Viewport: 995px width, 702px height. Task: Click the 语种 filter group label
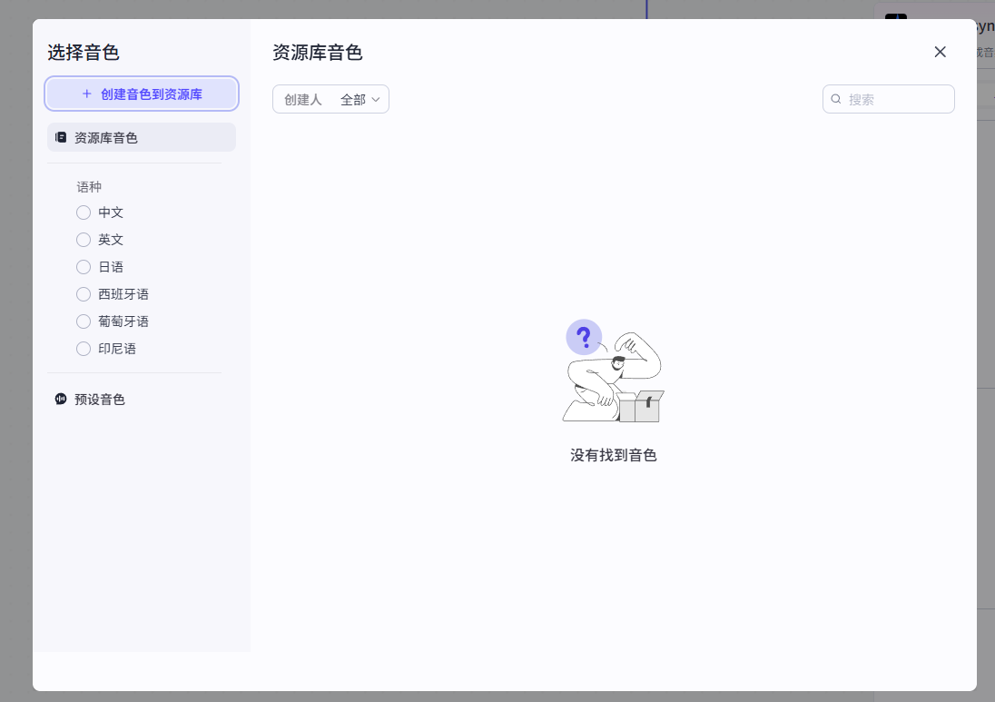(89, 187)
